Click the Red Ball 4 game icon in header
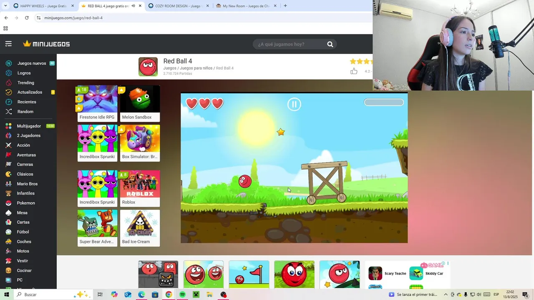The image size is (534, 300). point(148,67)
